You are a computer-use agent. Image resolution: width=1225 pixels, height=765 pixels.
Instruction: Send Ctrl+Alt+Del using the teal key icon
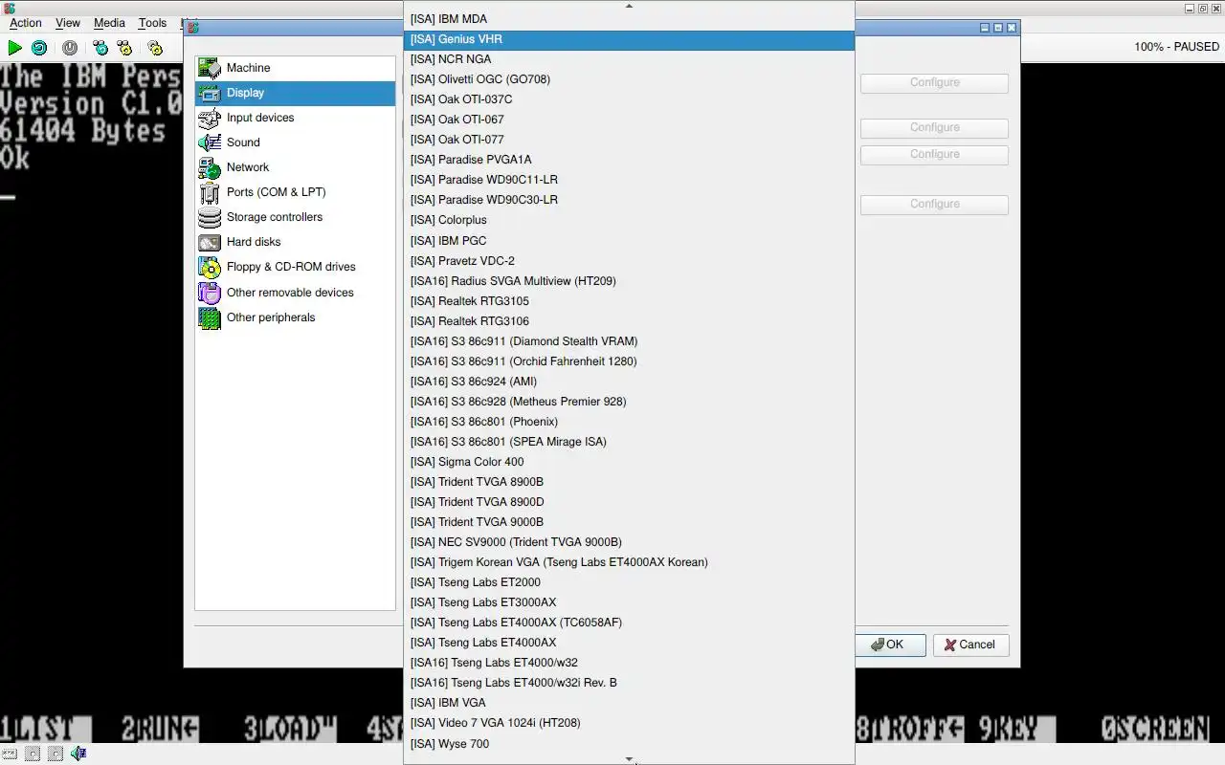click(100, 47)
